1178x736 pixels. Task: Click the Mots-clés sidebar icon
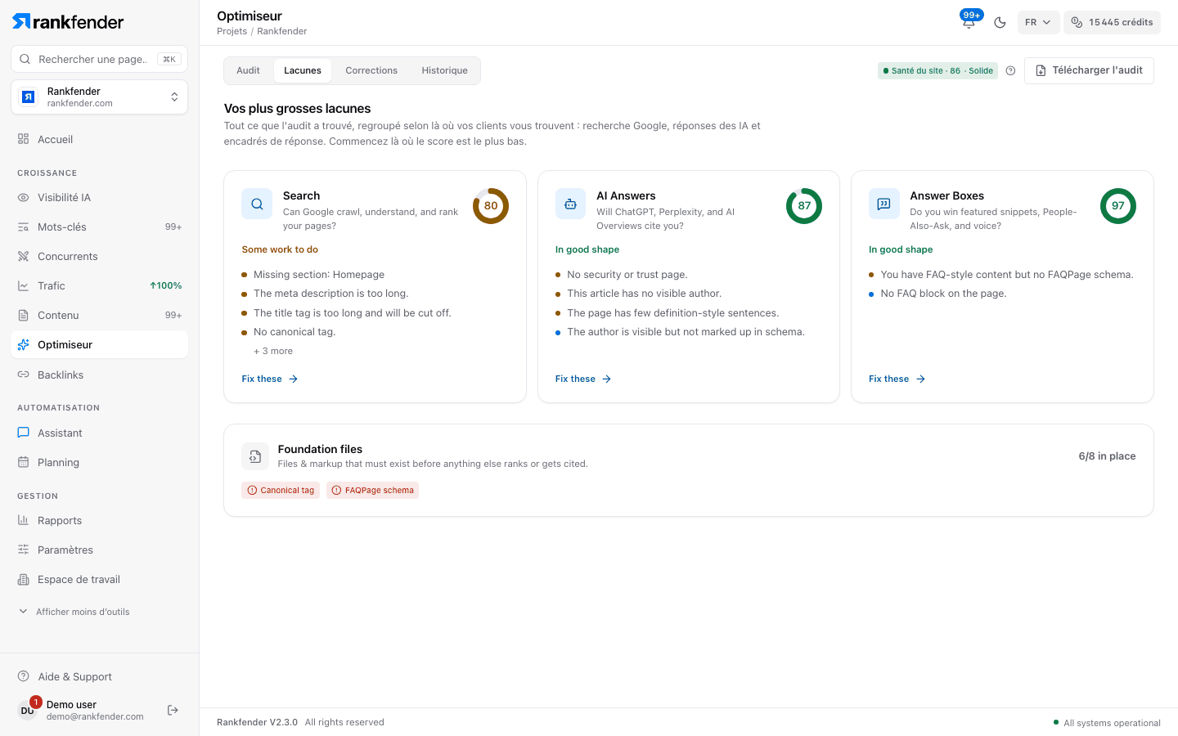24,227
